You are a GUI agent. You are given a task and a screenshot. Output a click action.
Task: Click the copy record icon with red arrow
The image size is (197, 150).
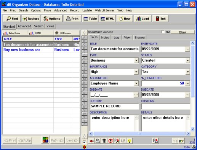(117, 141)
